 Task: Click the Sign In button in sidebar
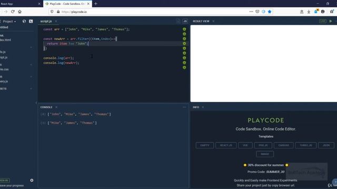[4, 181]
